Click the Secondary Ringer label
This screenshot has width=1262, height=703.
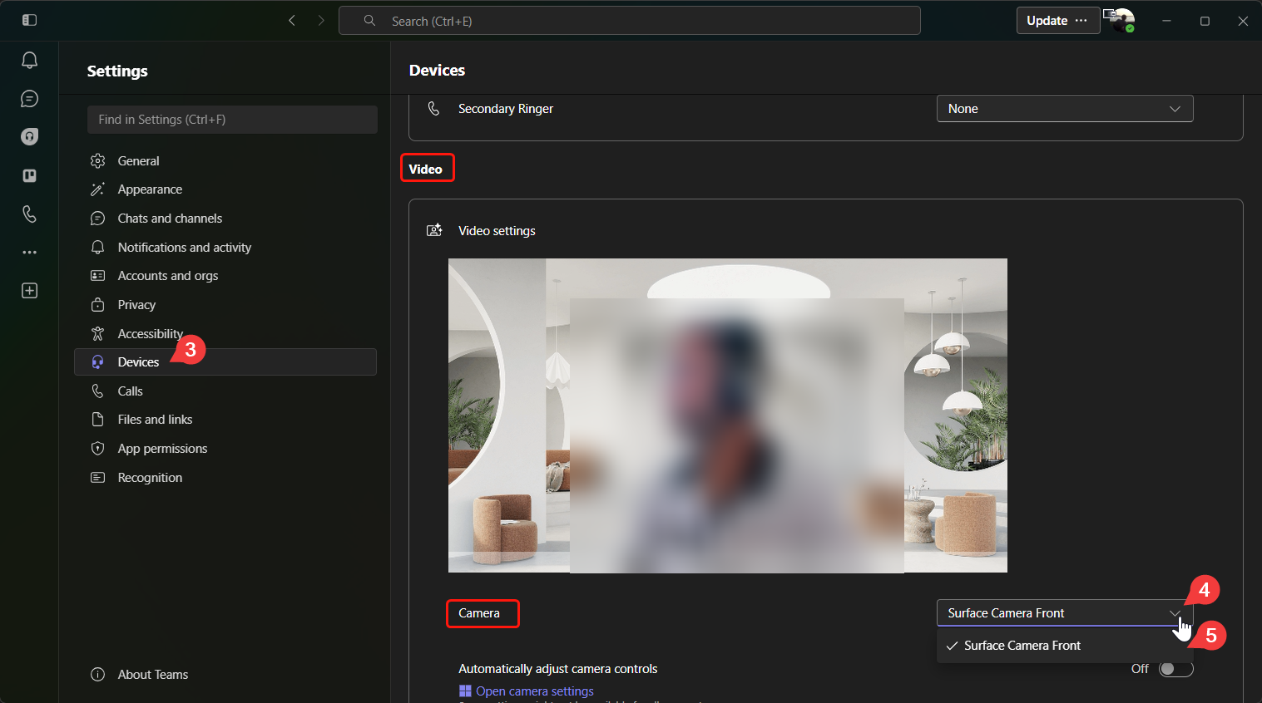506,109
